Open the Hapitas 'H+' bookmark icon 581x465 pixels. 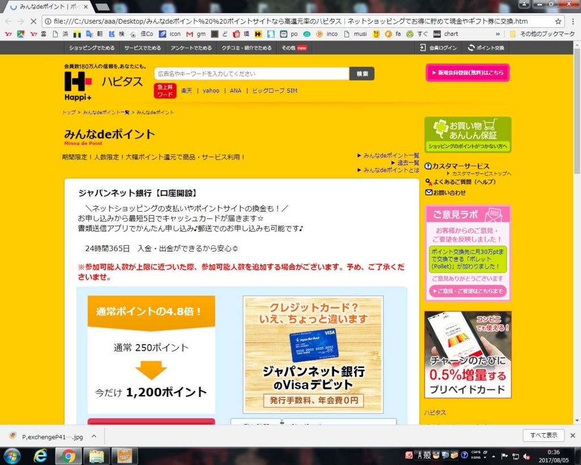click(x=258, y=33)
